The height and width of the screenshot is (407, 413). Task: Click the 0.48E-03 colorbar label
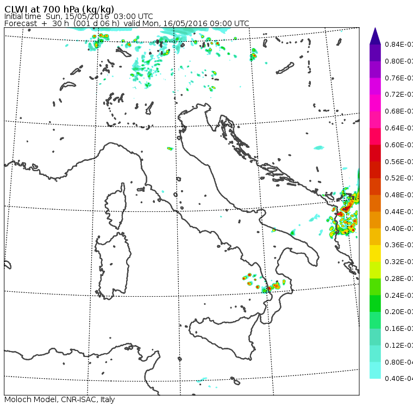[398, 195]
